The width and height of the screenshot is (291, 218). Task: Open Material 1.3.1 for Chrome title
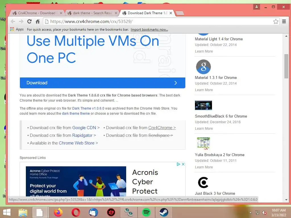[x=216, y=77]
